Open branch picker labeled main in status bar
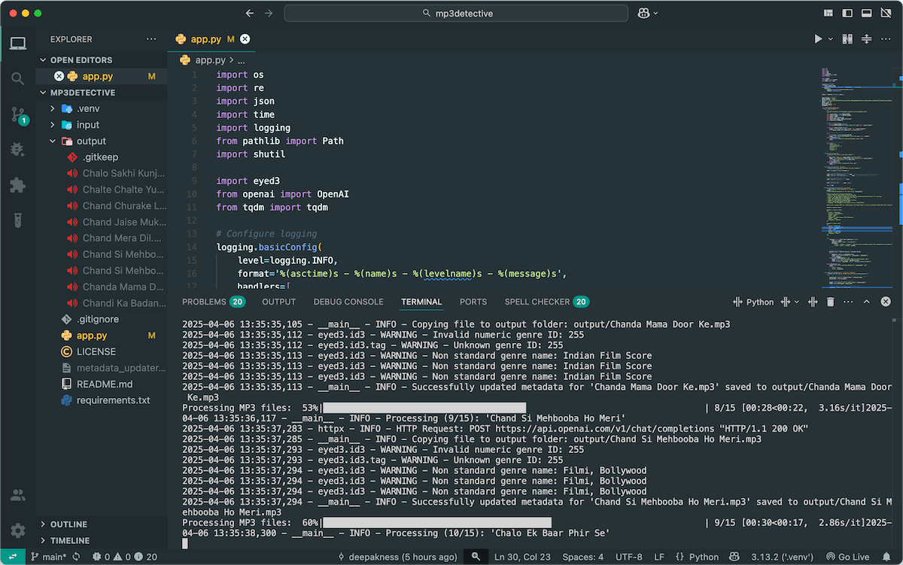 coord(45,557)
